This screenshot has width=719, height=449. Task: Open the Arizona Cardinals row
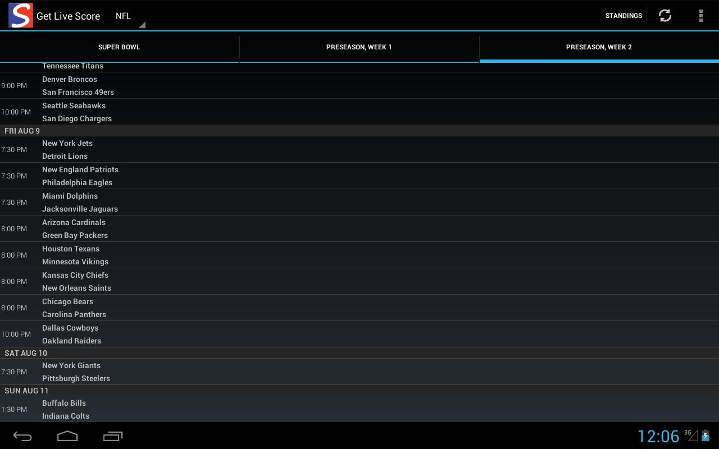(74, 222)
